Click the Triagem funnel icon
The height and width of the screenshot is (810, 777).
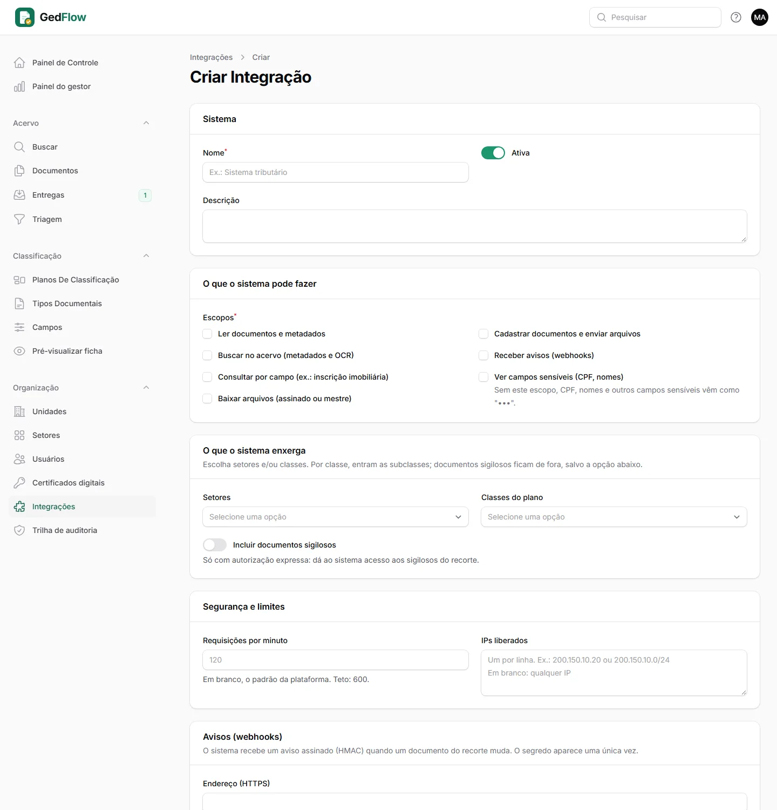pos(19,219)
